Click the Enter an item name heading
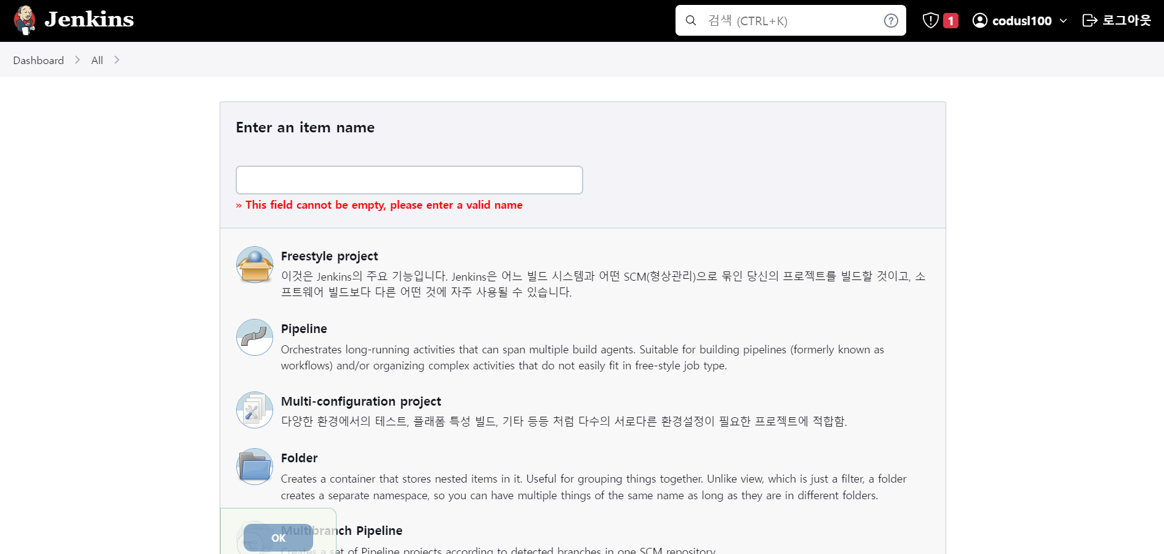 click(x=305, y=127)
